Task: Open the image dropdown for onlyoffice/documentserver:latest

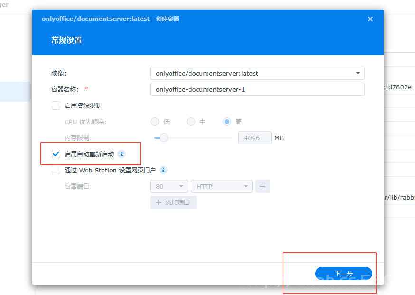Action: 257,73
